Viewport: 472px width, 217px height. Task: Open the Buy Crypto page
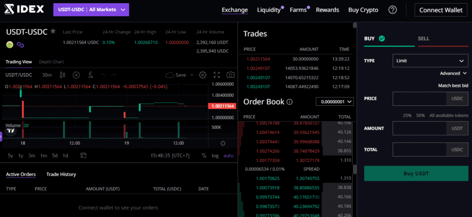[x=363, y=10]
